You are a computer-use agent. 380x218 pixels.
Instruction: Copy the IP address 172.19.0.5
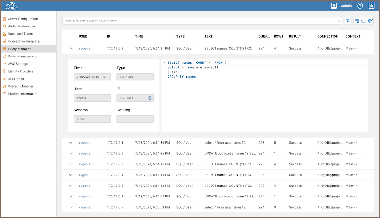[150, 98]
